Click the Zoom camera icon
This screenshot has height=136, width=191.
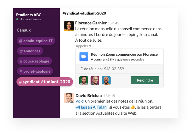pyautogui.click(x=84, y=56)
